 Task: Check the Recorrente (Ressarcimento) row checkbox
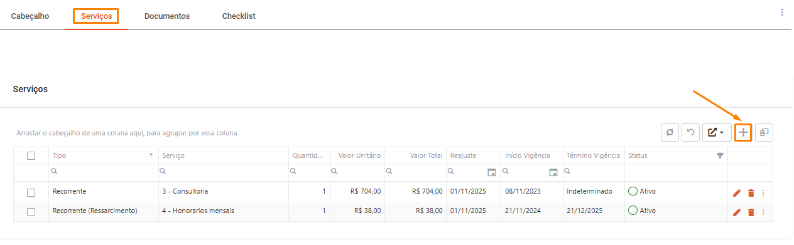[x=31, y=212]
